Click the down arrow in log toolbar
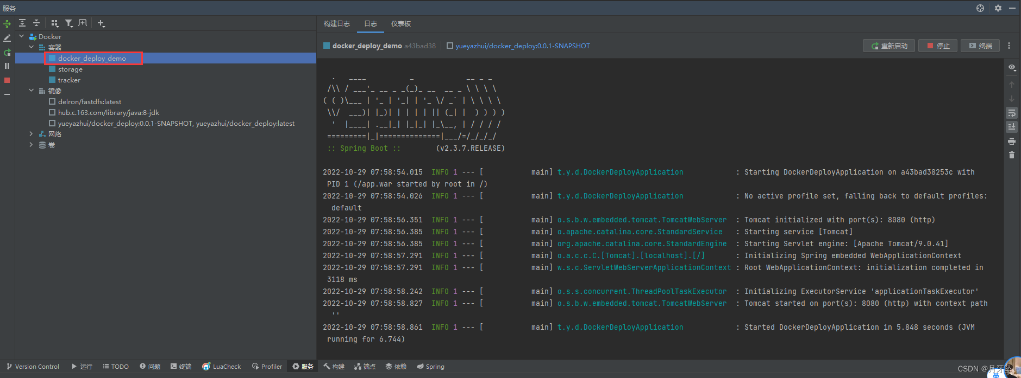This screenshot has width=1021, height=378. [x=1012, y=99]
